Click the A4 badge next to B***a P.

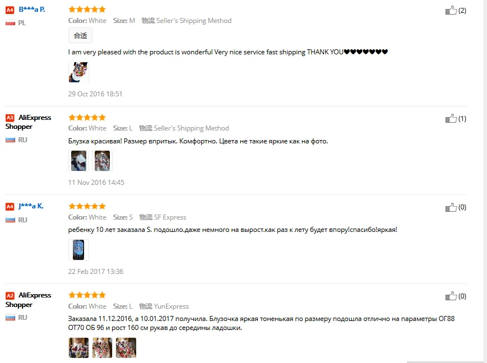(x=10, y=10)
